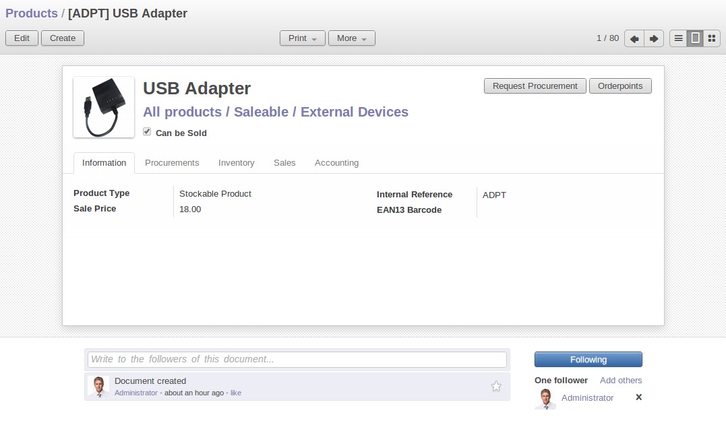This screenshot has width=726, height=423.
Task: Toggle the Can be Sold checkbox
Action: coord(147,131)
